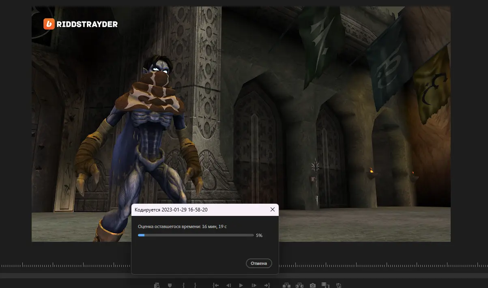
Task: Jump to the Out point
Action: coord(267,285)
